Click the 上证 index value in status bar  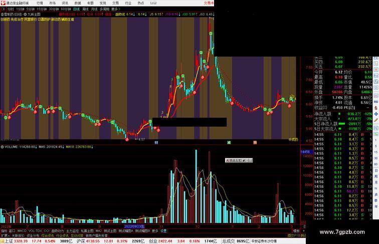(21, 241)
